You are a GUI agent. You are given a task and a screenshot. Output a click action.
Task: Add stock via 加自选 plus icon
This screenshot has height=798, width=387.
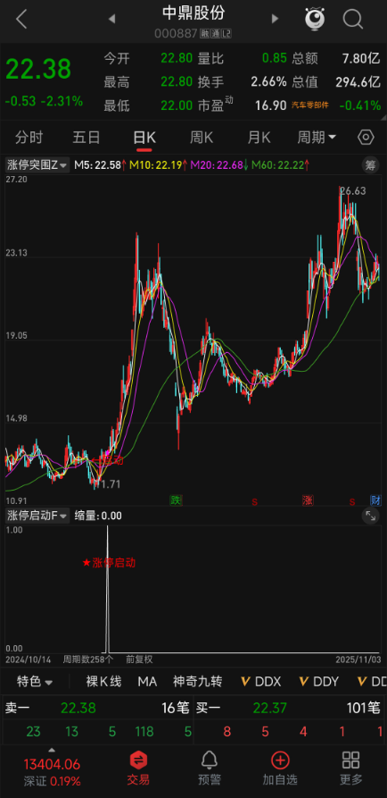point(280,769)
